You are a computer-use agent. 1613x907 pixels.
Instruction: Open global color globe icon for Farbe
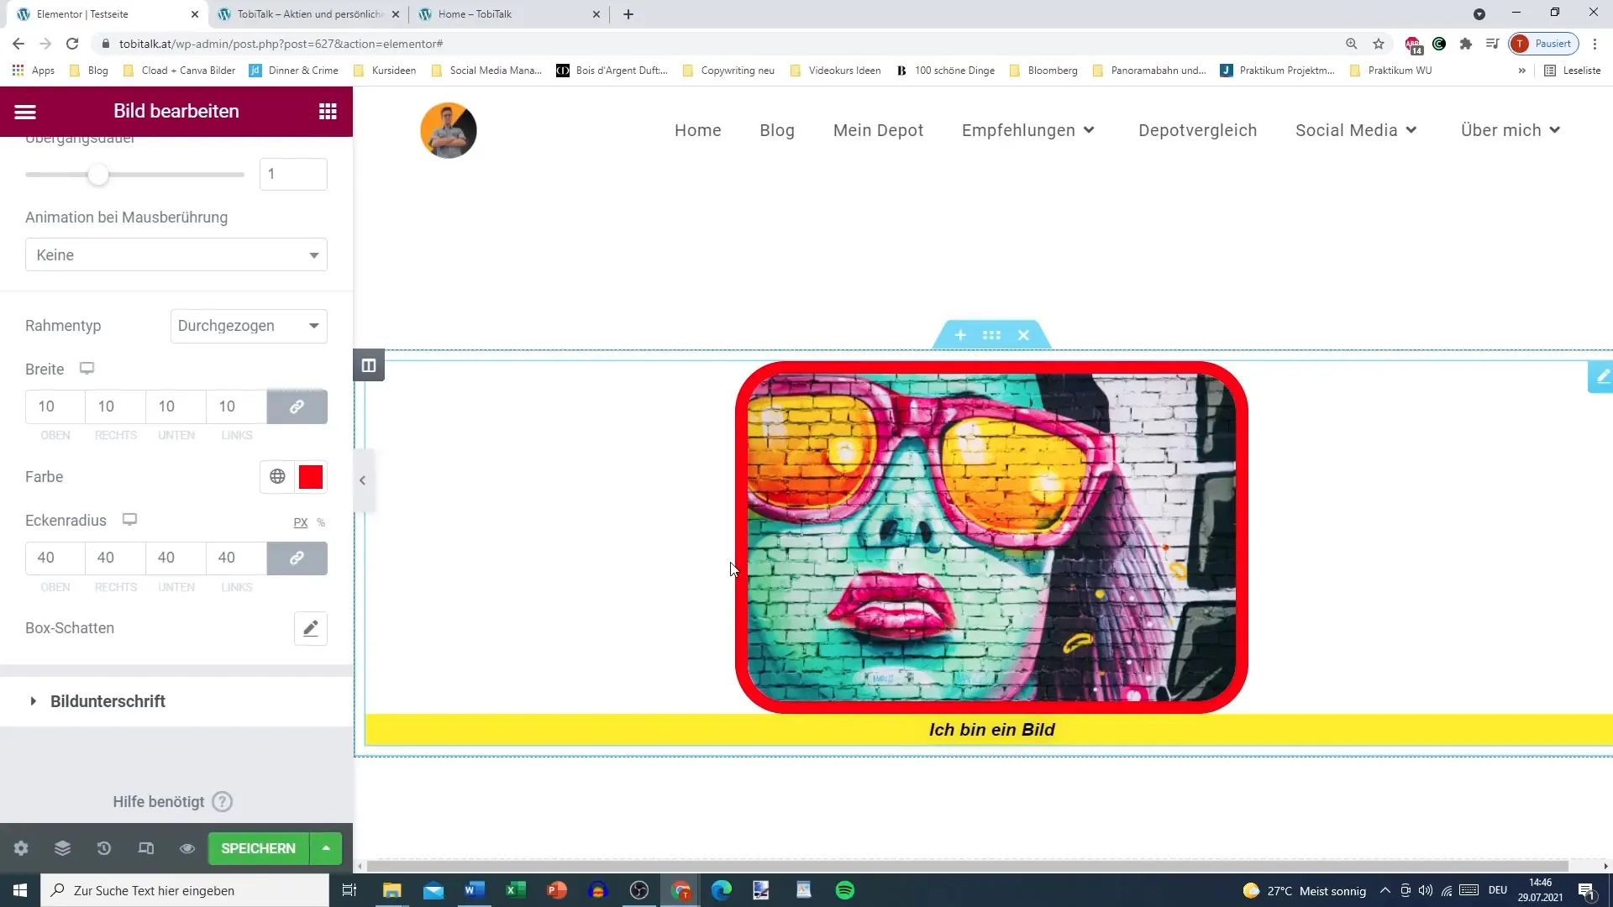tap(277, 477)
